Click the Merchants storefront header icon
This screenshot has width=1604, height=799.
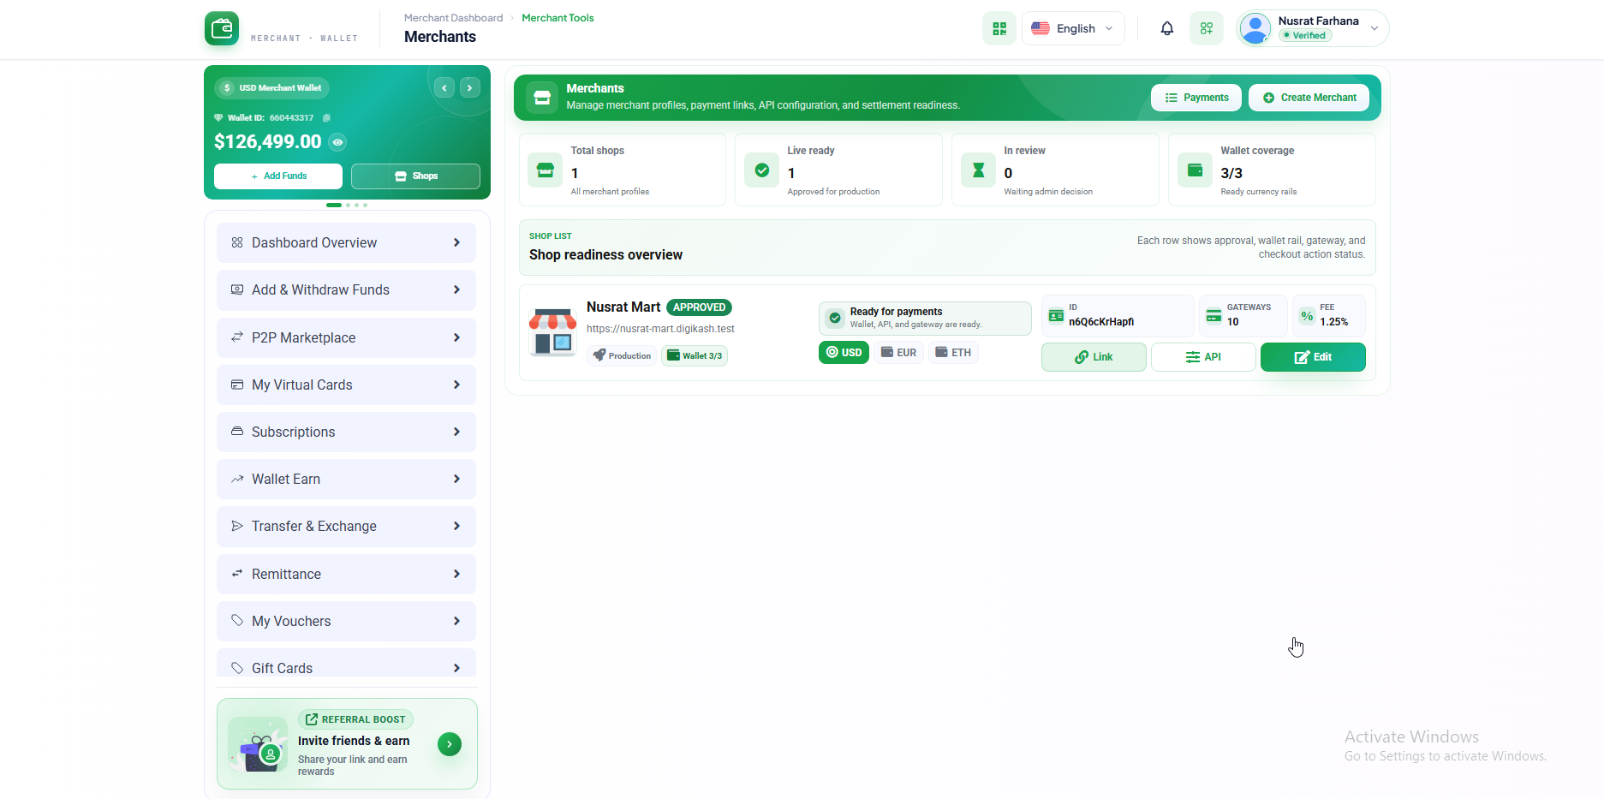(x=542, y=97)
